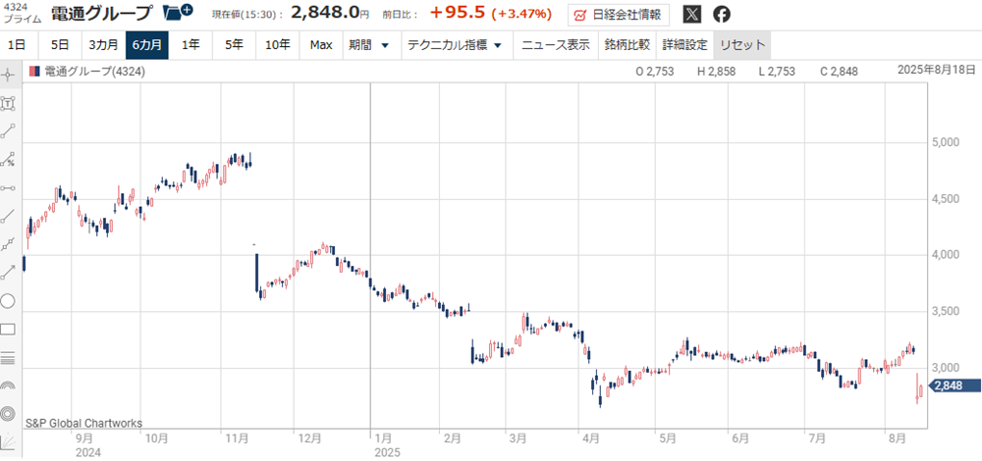Click the L 2,753 low value
The image size is (982, 461).
(x=777, y=72)
